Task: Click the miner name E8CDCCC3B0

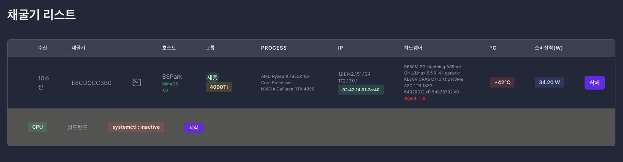Action: [92, 83]
